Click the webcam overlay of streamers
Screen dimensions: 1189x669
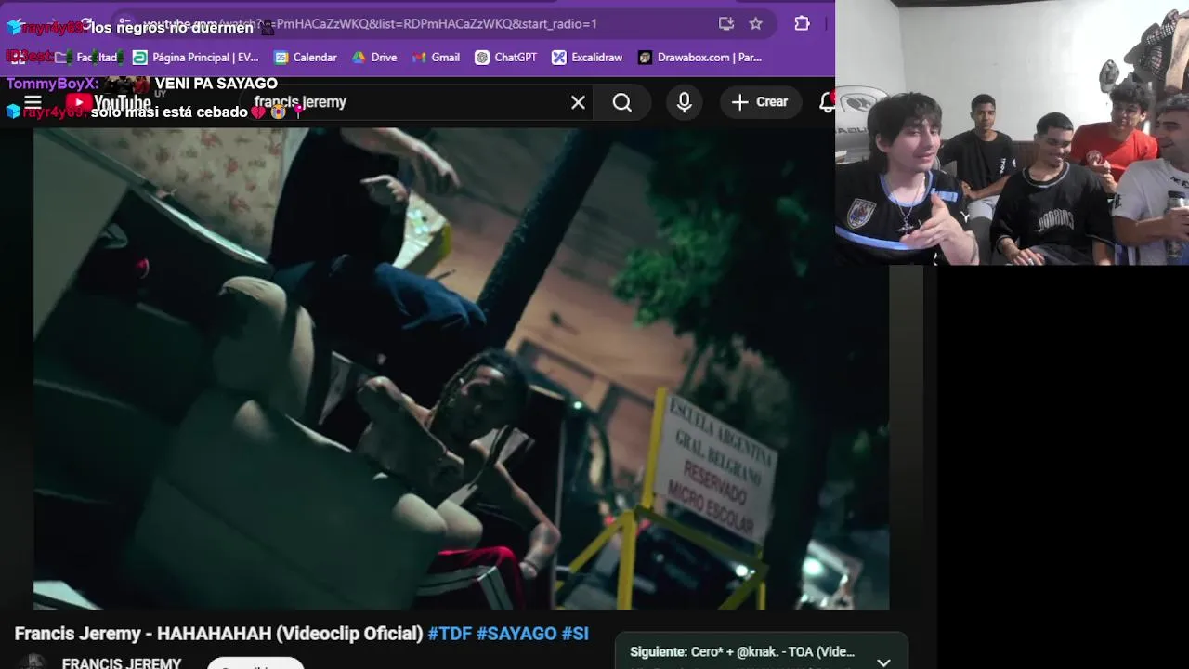click(1012, 133)
